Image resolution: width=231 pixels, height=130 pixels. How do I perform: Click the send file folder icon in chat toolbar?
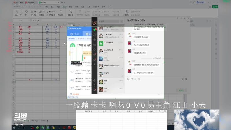[x=132, y=79]
